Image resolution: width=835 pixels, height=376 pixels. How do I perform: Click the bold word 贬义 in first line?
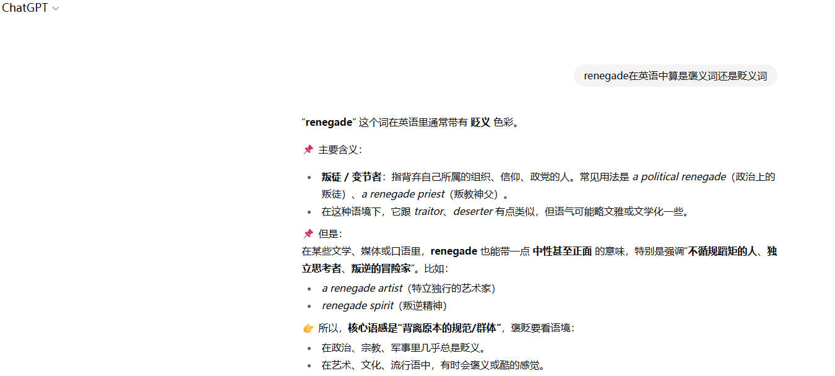pos(480,122)
